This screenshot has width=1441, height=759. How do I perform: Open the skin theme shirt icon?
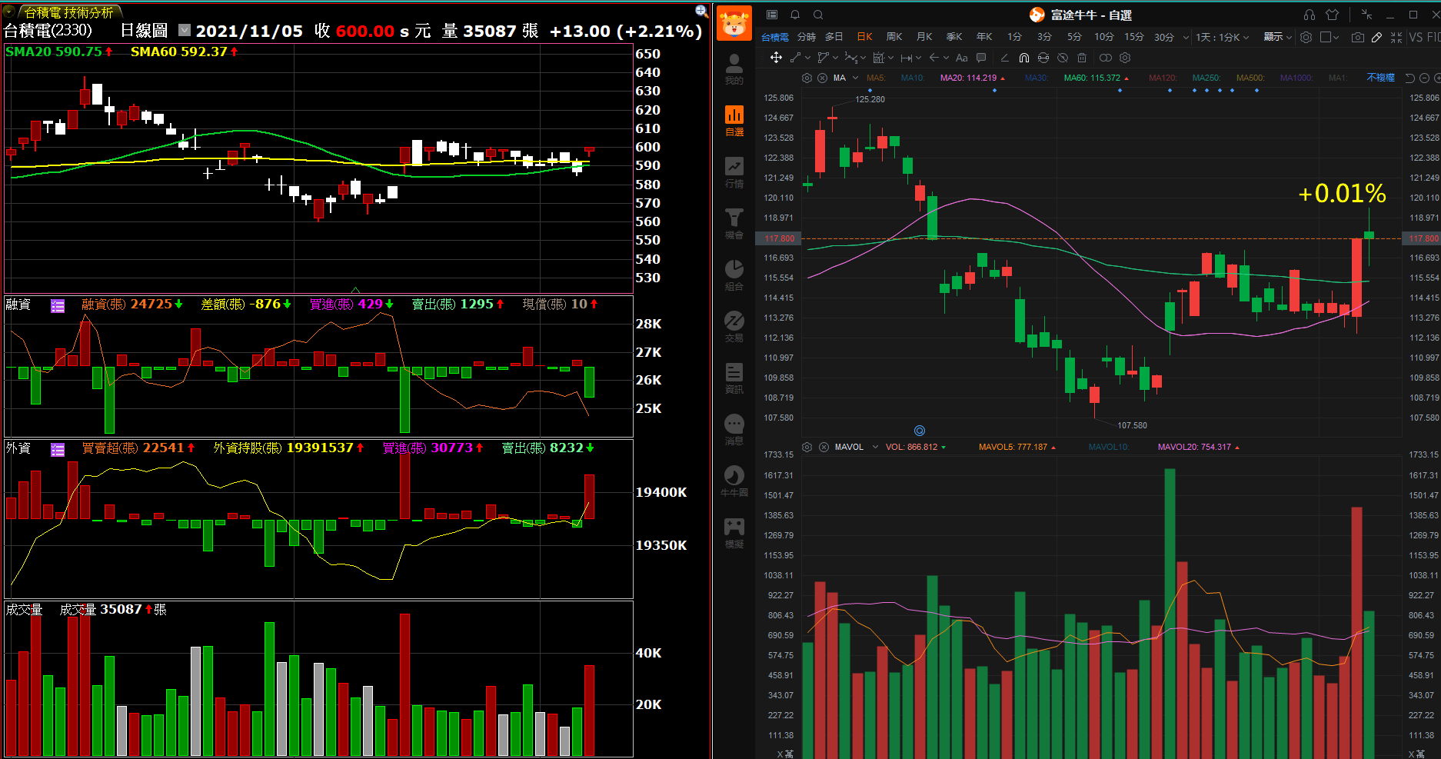(1333, 15)
